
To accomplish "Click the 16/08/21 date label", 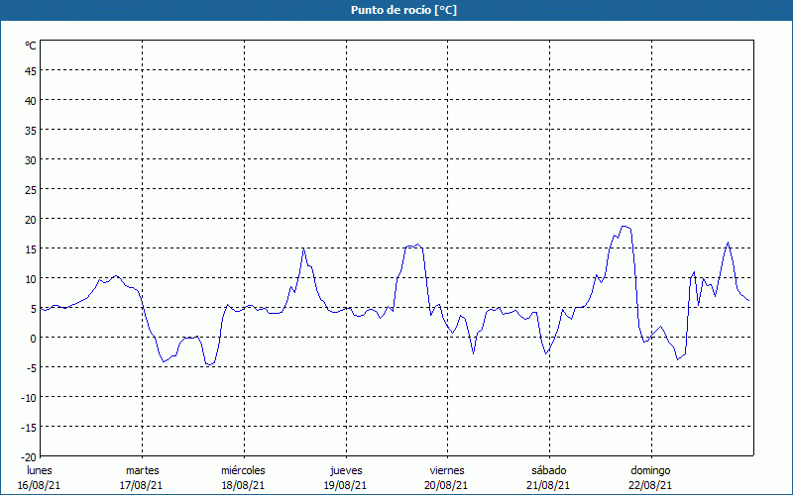I will (40, 485).
